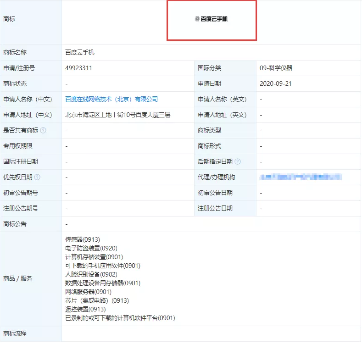Click the goods entry 遥控装置(0913)
The height and width of the screenshot is (344, 362).
click(85, 309)
